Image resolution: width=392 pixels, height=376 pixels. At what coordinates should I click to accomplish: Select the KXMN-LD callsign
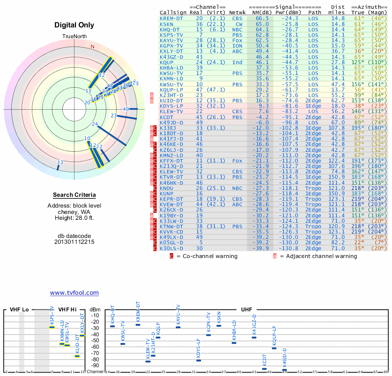(171, 79)
